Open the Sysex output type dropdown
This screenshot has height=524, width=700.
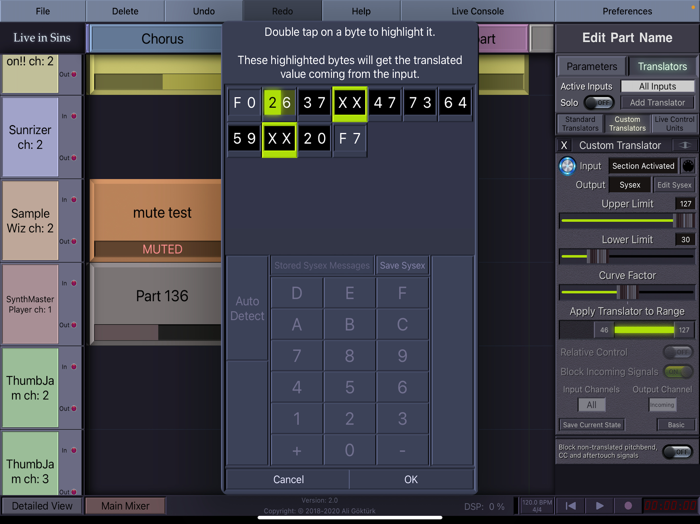click(630, 185)
